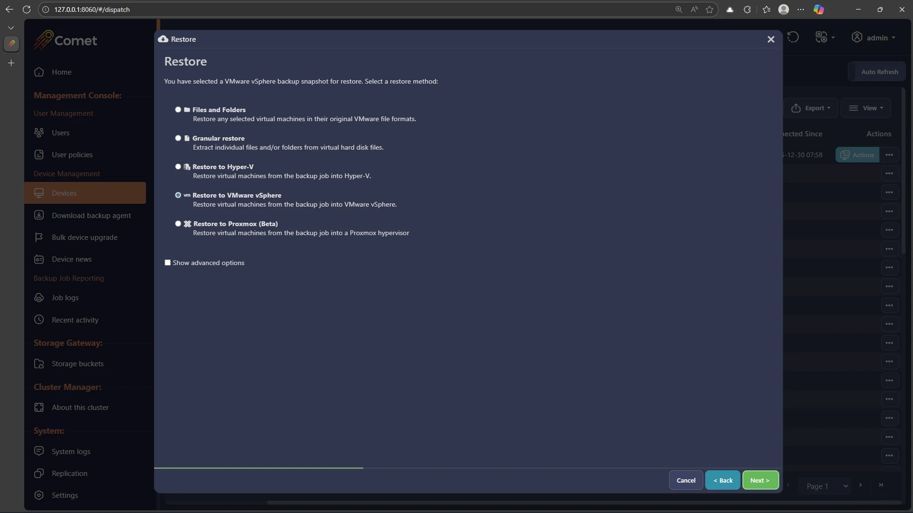
Task: Click the browser profile avatar
Action: point(784,9)
